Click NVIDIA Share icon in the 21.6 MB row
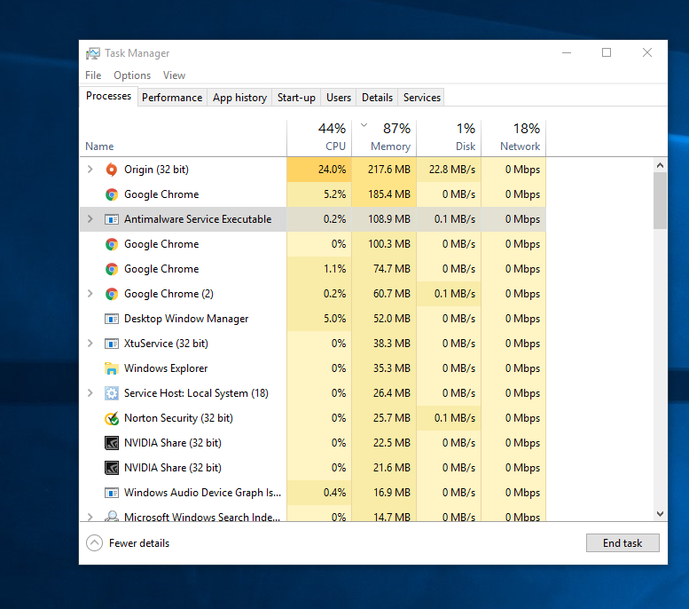 [x=112, y=468]
